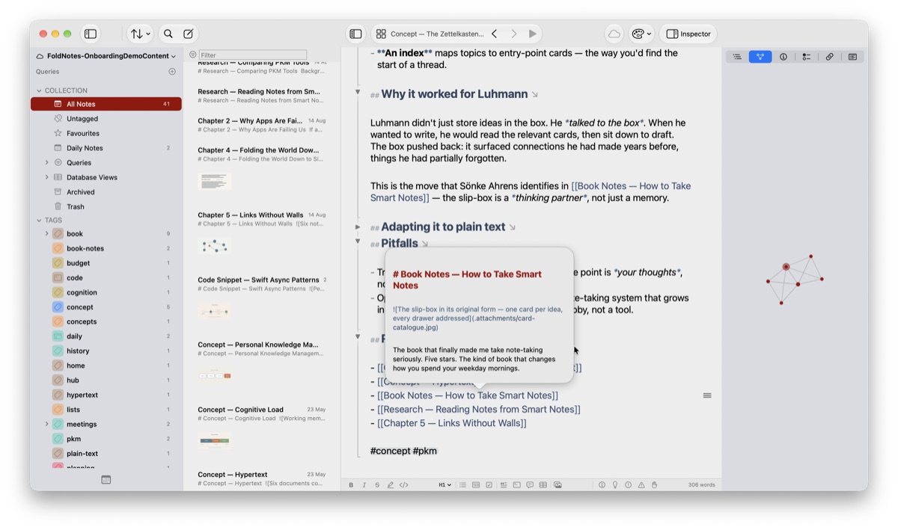The width and height of the screenshot is (898, 530).
Task: Select the graph view inspector tab
Action: [760, 57]
